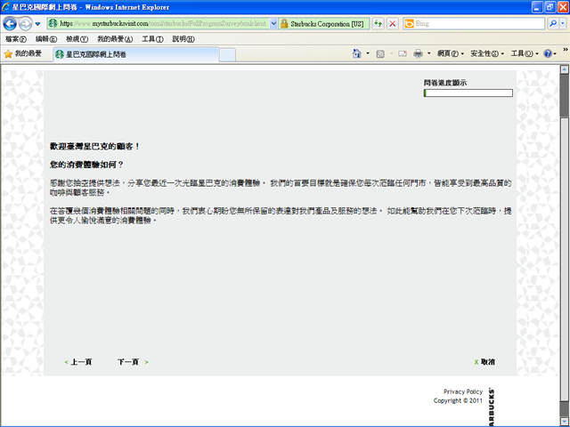Open the 工具(T) menu in menu bar
Image resolution: width=570 pixels, height=427 pixels.
coord(152,39)
